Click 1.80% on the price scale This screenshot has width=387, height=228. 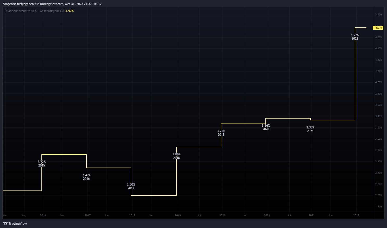click(378, 207)
